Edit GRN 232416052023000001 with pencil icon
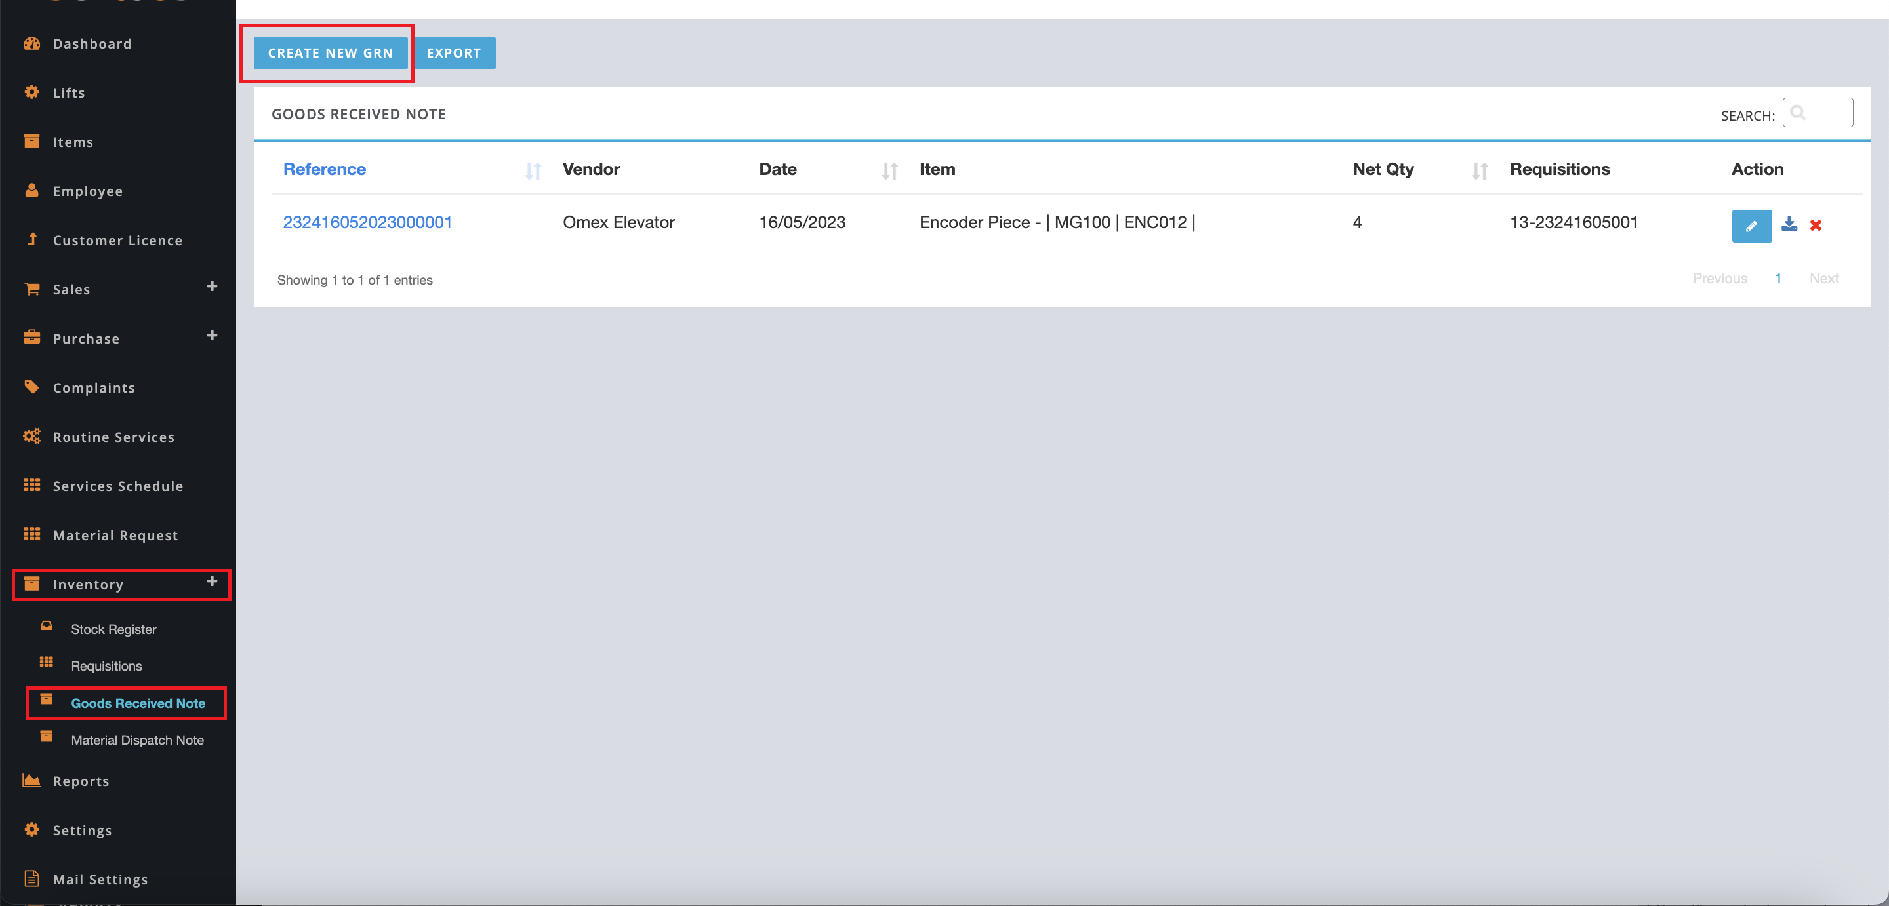1889x906 pixels. coord(1751,227)
